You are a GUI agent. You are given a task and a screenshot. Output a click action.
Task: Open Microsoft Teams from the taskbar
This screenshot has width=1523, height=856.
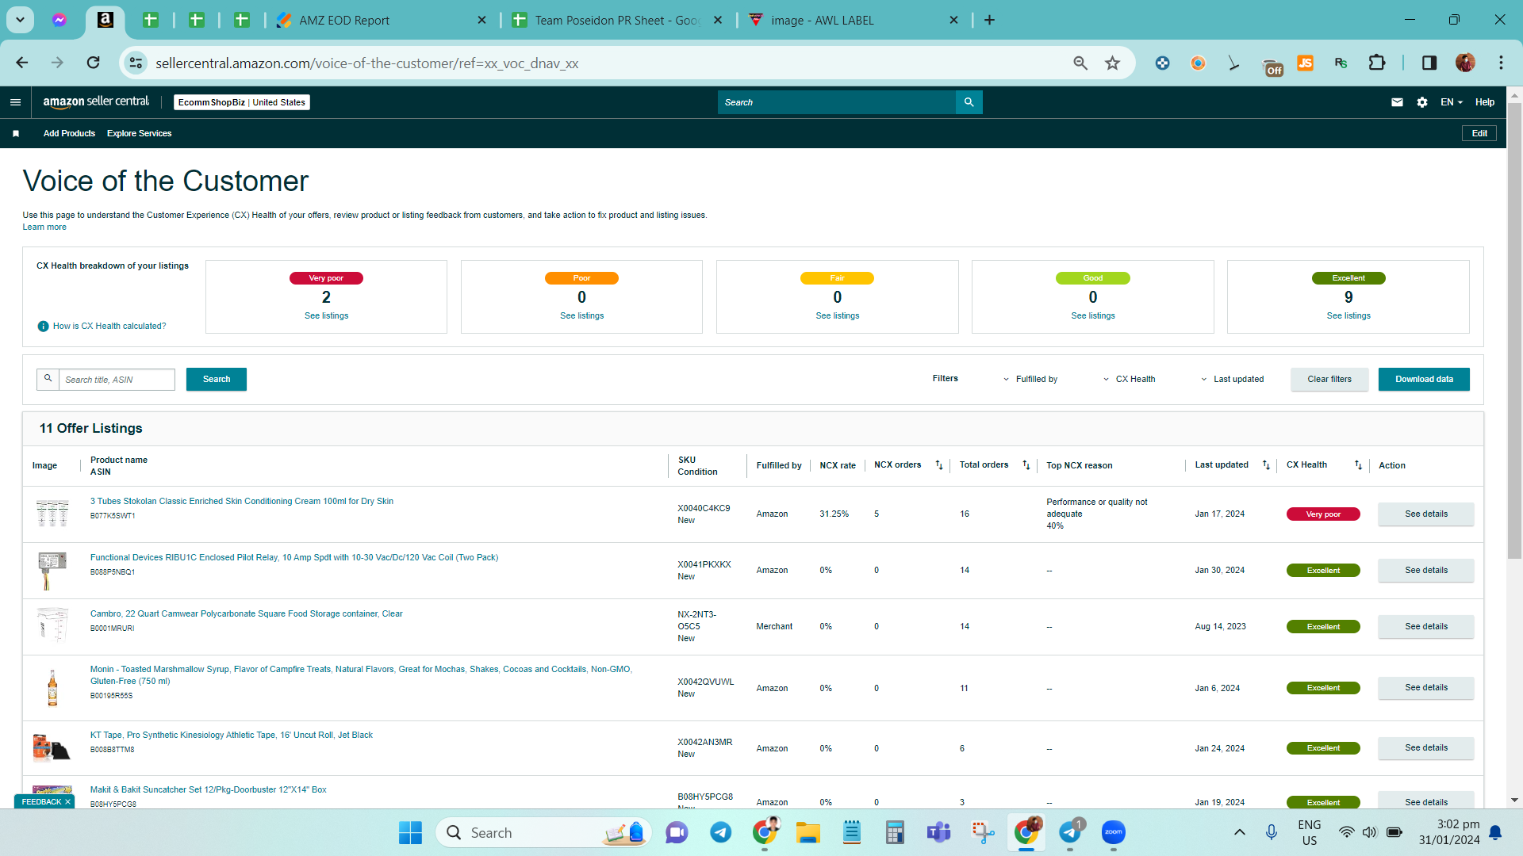coord(938,832)
